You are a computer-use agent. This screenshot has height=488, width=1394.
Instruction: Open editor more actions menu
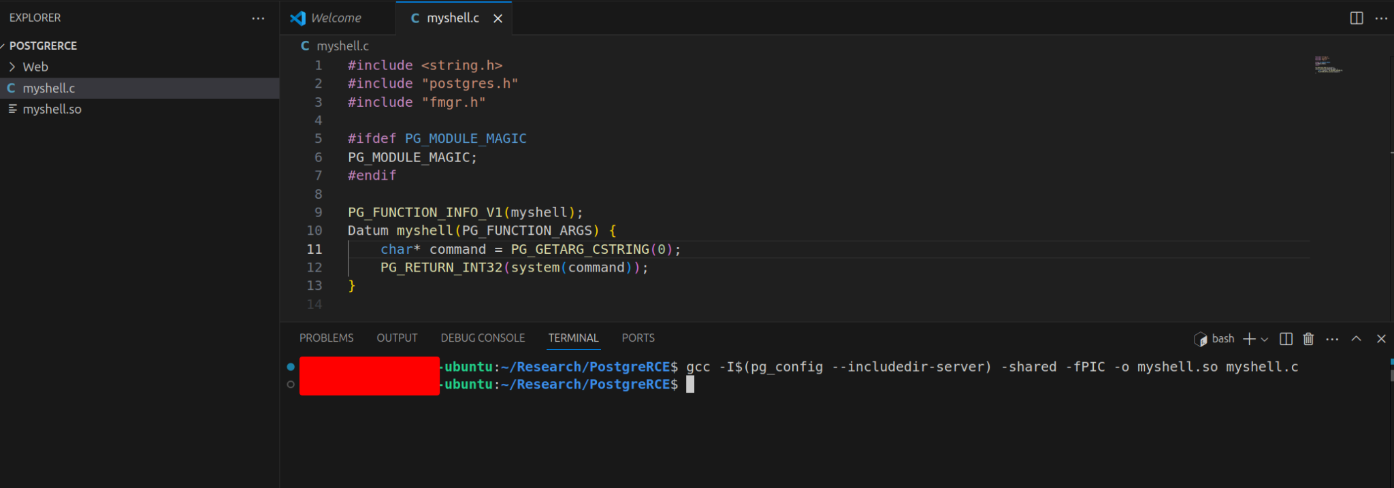click(x=1381, y=18)
